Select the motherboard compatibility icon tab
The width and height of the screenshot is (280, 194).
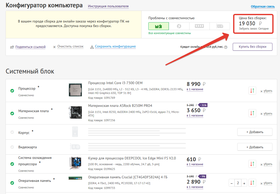coord(158,26)
